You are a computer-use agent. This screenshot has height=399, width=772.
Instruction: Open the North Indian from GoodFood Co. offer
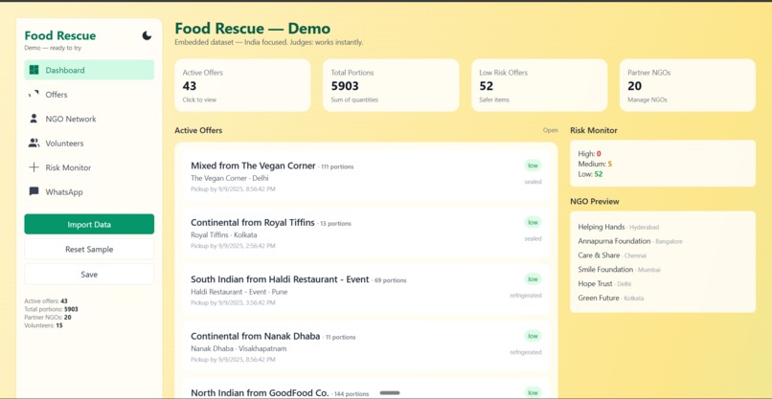coord(366,388)
